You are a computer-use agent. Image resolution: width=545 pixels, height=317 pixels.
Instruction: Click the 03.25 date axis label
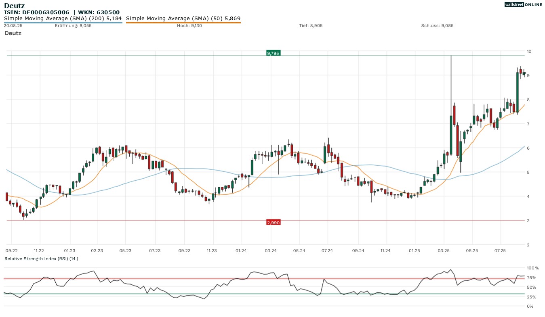pyautogui.click(x=444, y=251)
